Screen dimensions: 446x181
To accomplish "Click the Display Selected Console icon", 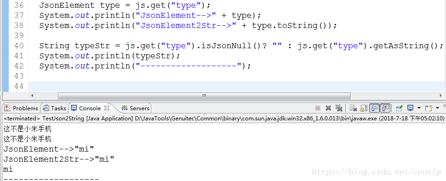I will [410, 108].
